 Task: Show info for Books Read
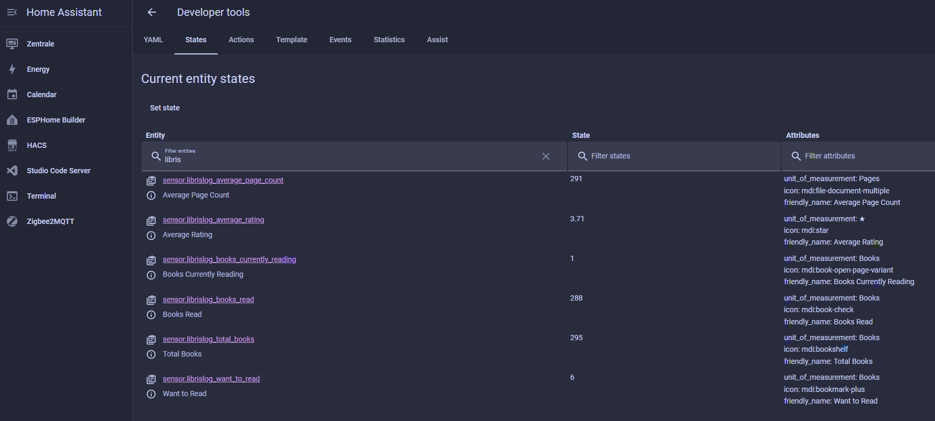151,315
